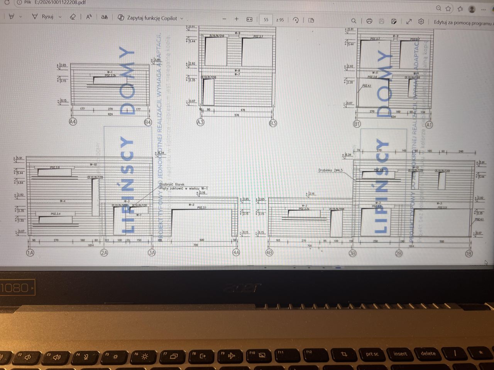The image size is (494, 370).
Task: Open PDF viewer settings gear
Action: [x=421, y=22]
